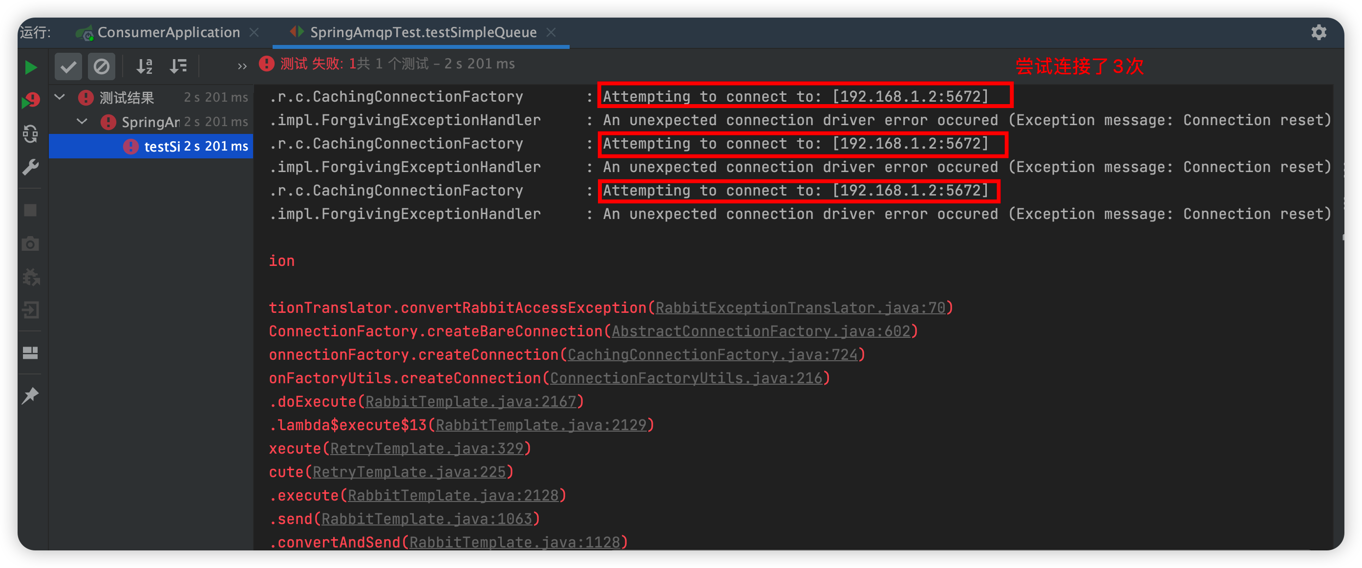Collapse the 测试结果 tree node
1362x568 pixels.
60,97
